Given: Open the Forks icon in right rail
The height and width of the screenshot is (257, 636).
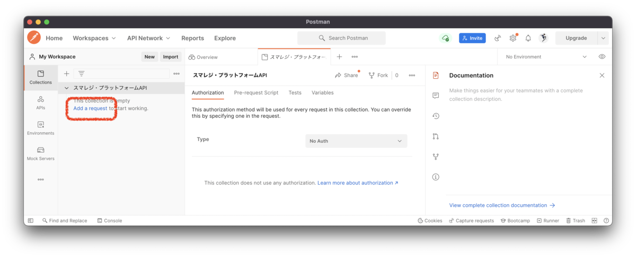Looking at the screenshot, I should pos(436,157).
